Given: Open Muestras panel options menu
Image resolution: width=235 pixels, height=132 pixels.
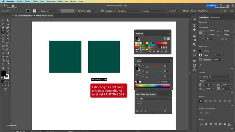Looking at the screenshot, I should [x=169, y=34].
